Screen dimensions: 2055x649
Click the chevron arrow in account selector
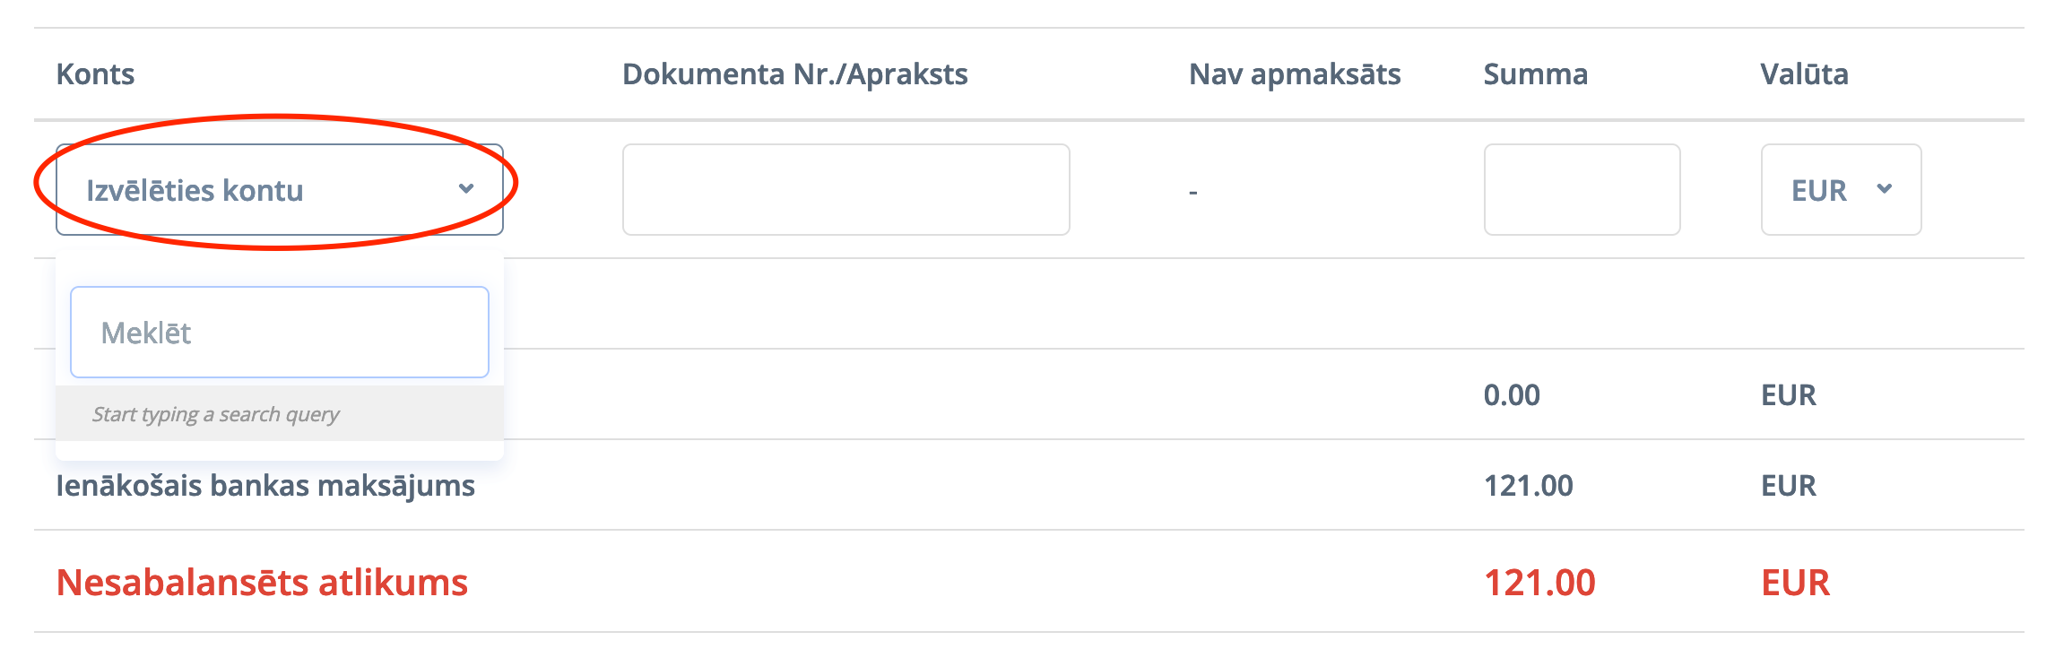pos(466,189)
